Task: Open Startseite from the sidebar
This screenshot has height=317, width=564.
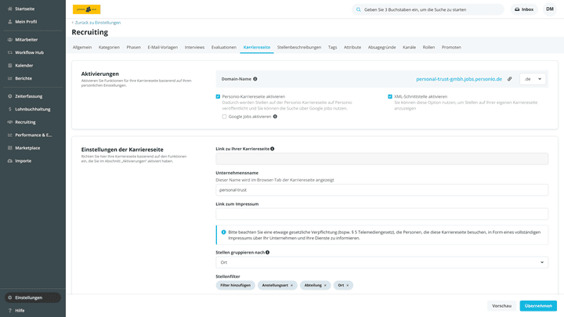Action: tap(24, 9)
